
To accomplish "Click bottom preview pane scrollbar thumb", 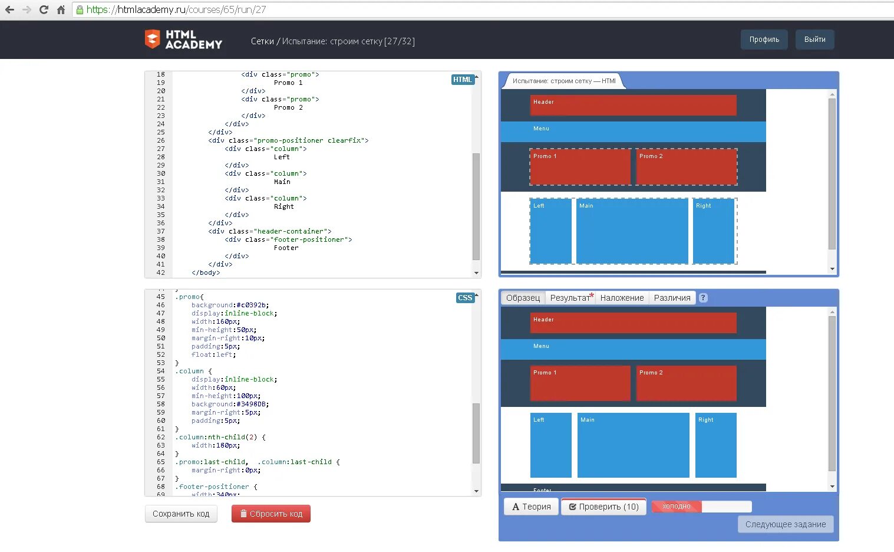I will coord(832,393).
